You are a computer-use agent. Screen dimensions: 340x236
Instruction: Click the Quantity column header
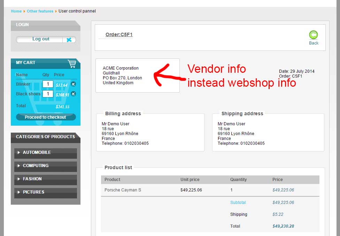point(238,180)
